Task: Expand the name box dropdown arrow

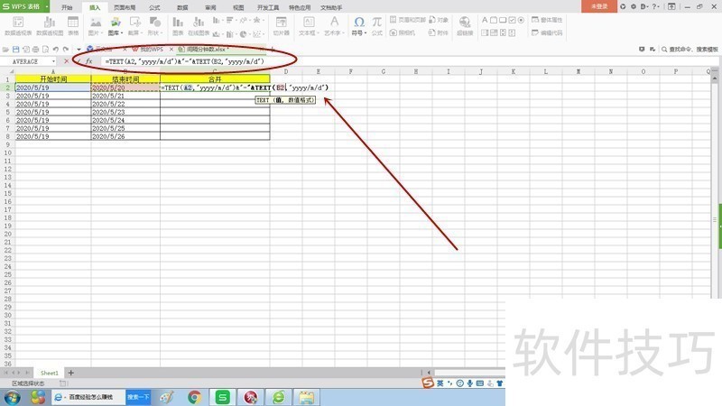Action: pos(56,60)
